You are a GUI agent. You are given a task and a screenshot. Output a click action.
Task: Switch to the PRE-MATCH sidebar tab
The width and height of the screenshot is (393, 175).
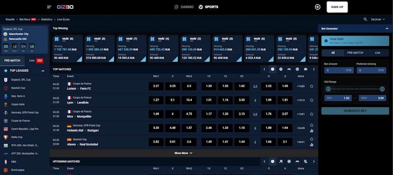(x=12, y=61)
